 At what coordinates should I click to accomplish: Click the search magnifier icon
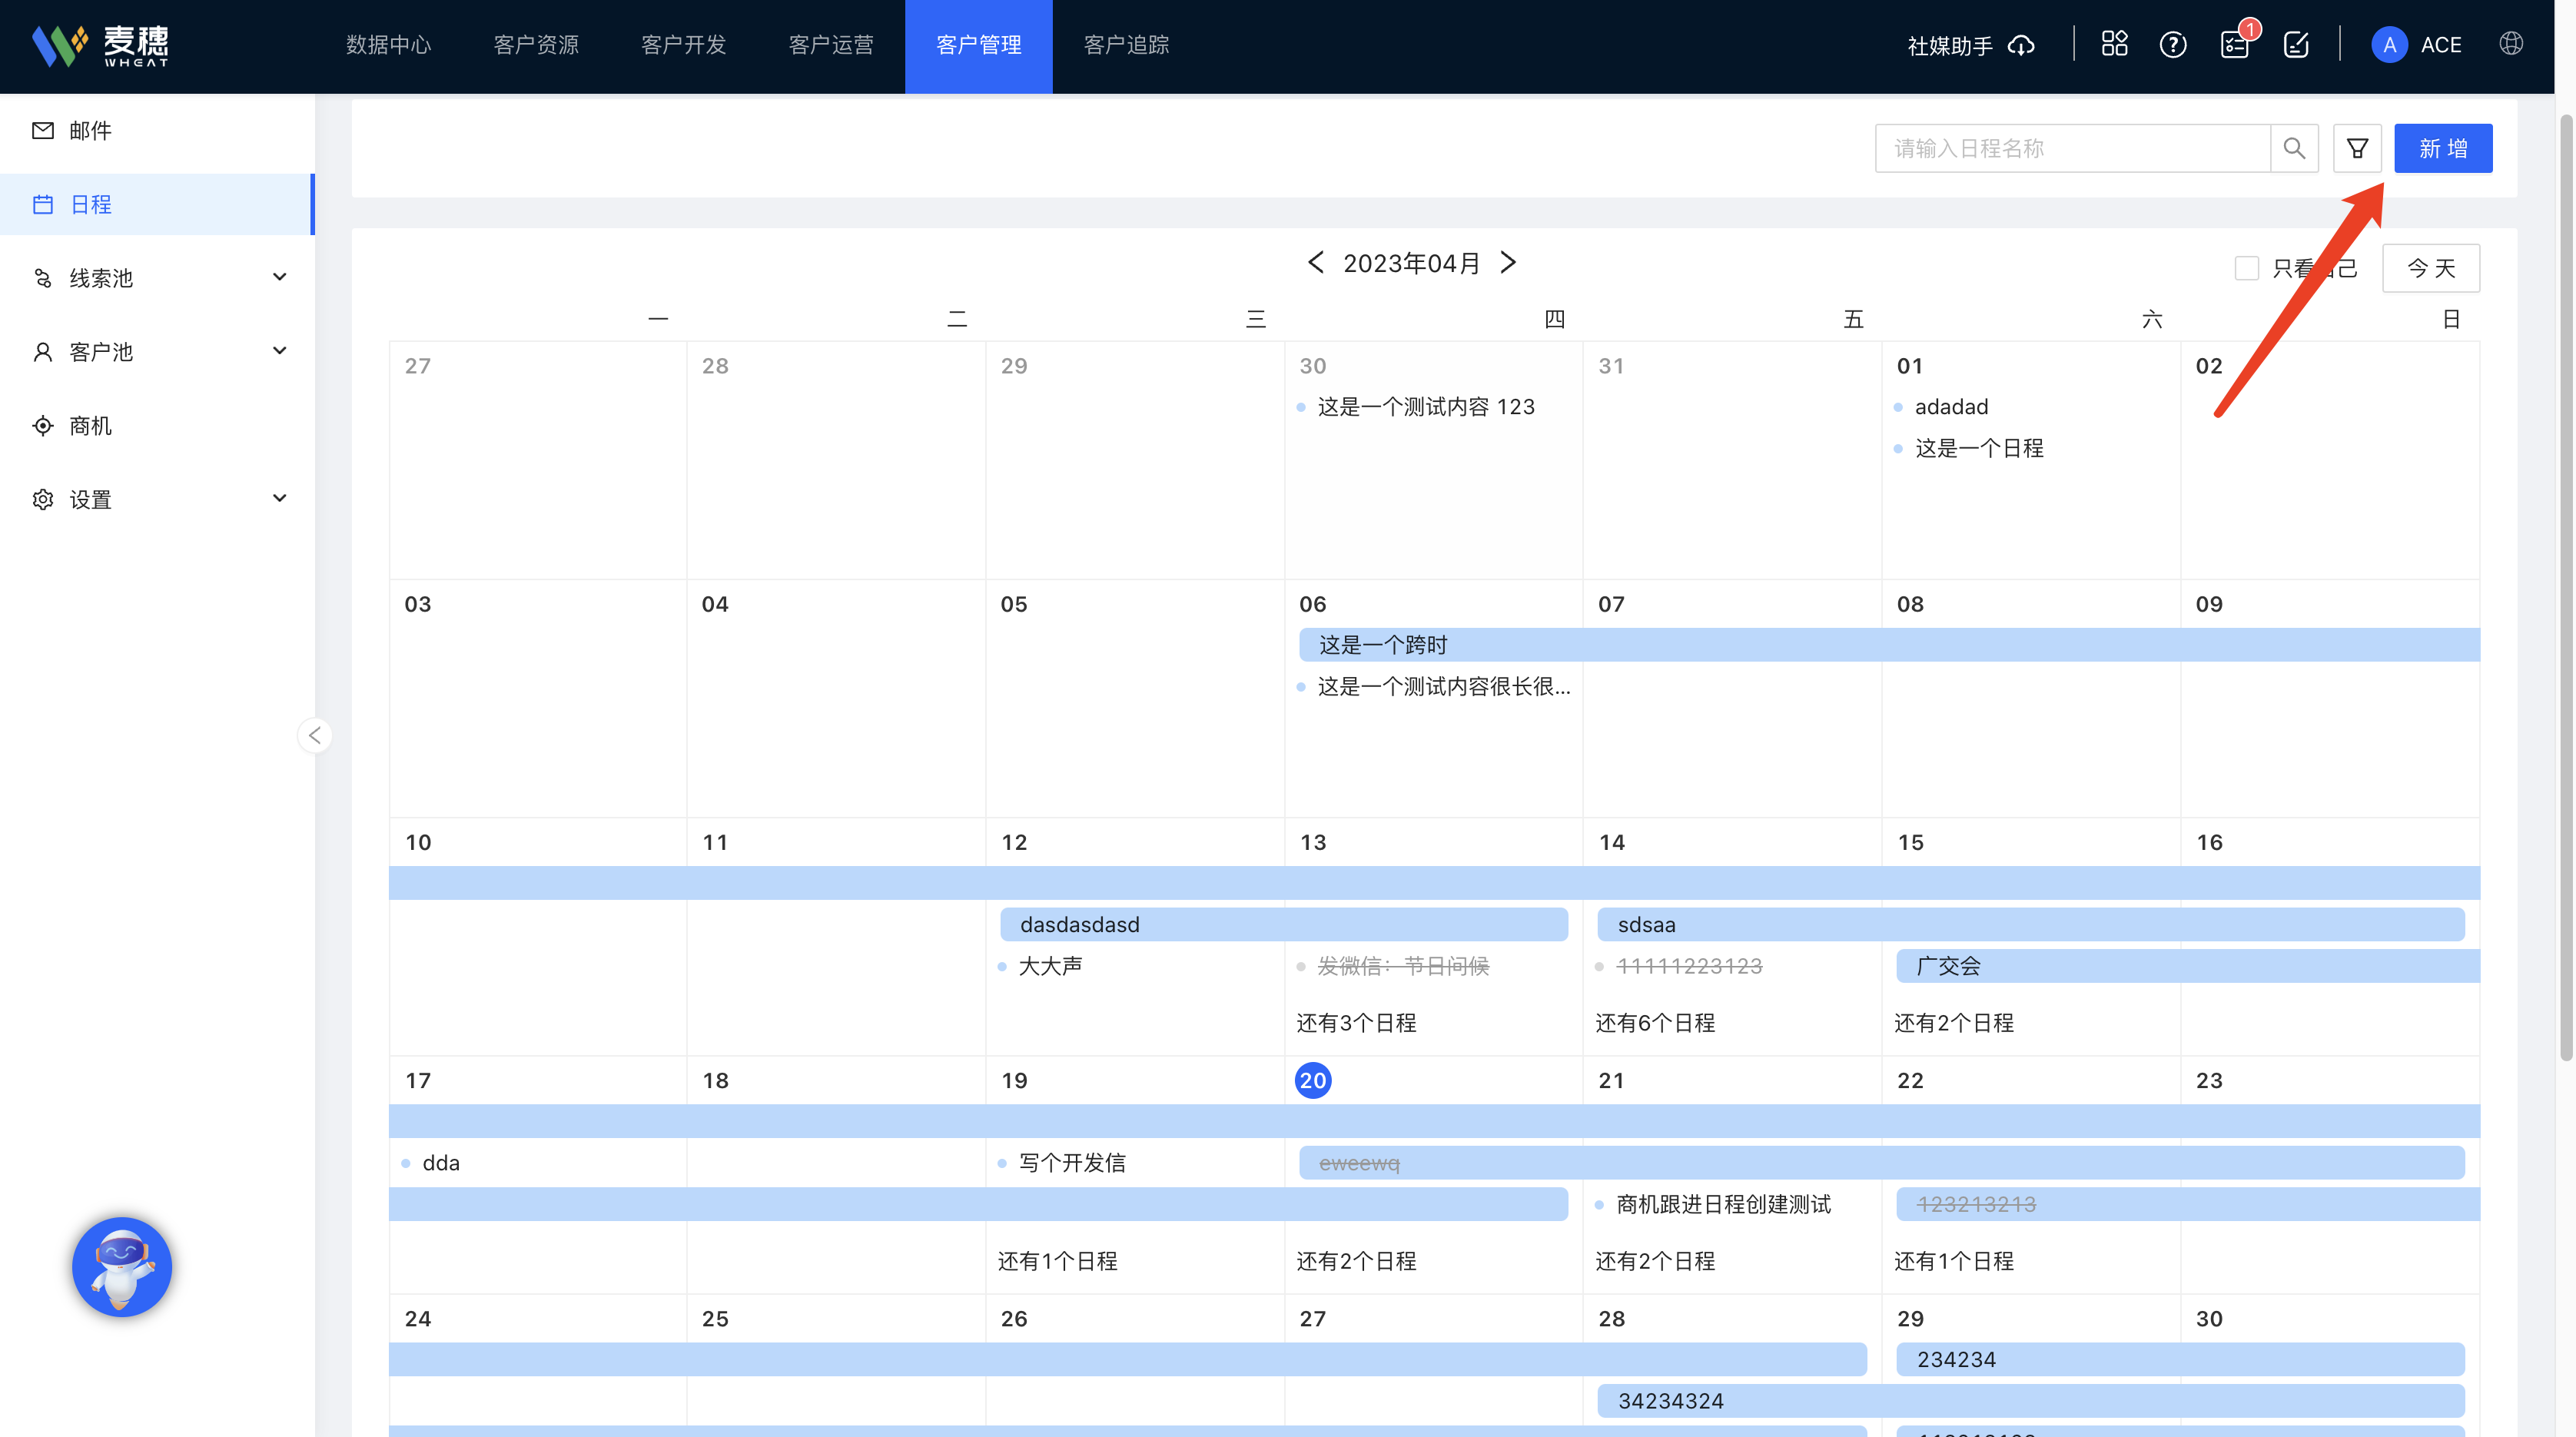pyautogui.click(x=2294, y=148)
